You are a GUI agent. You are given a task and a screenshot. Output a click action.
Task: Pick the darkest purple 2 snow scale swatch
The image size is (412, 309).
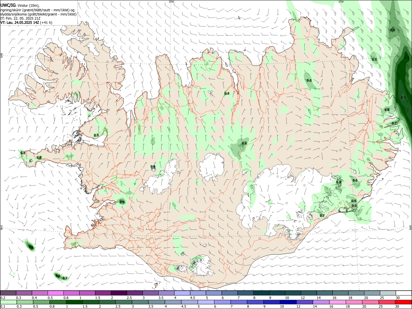119,293
